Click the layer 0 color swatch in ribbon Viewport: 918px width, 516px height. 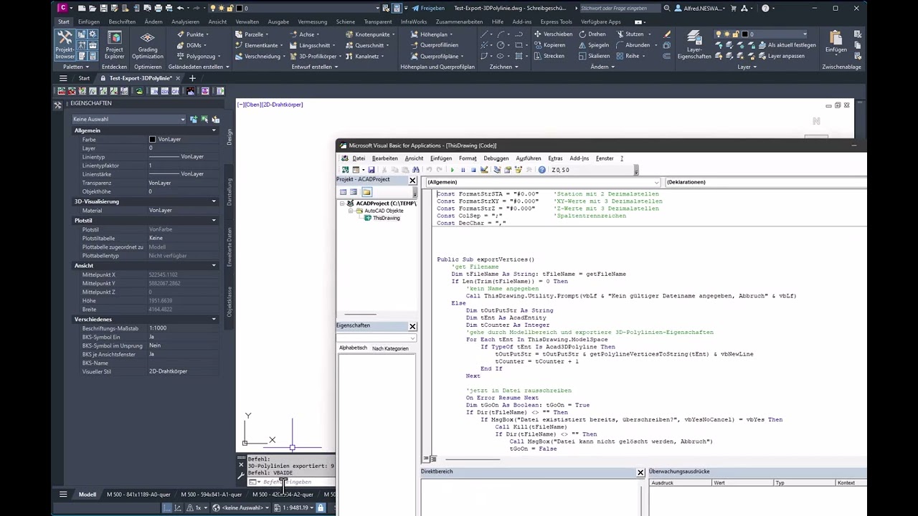(x=745, y=34)
